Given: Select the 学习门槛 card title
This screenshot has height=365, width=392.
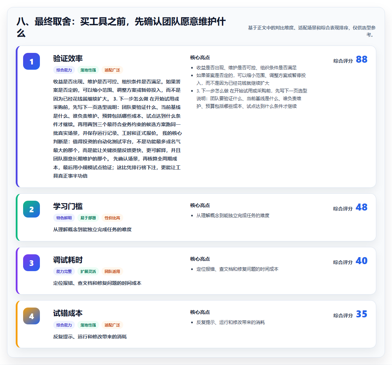Looking at the screenshot, I should 68,206.
